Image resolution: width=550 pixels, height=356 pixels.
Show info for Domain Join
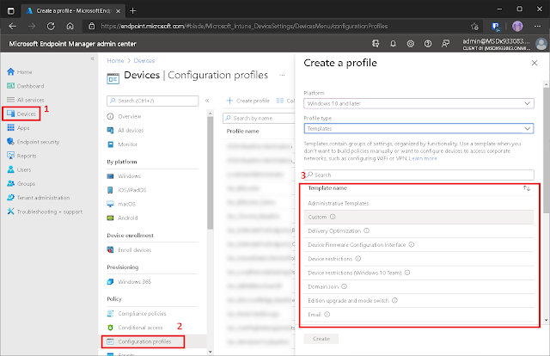point(344,286)
